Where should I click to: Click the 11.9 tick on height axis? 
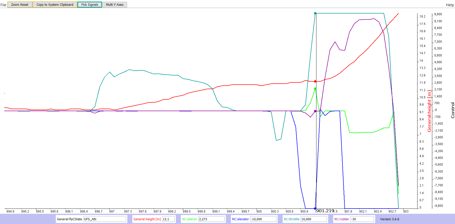coord(422,83)
